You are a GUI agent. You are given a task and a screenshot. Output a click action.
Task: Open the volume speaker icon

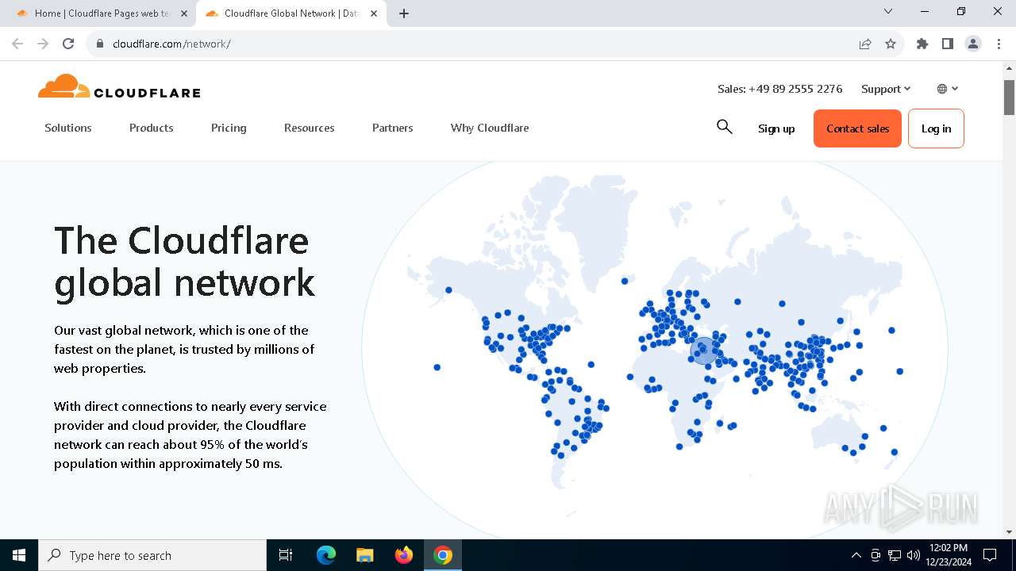(914, 555)
